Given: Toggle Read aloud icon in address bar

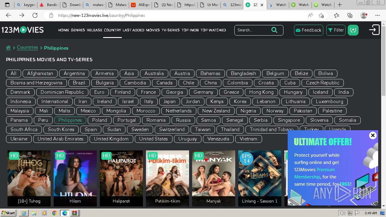Looking at the screenshot, I should tap(310, 15).
